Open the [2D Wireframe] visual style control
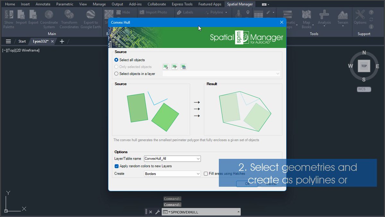Viewport: 385px width, 217px height. [x=28, y=50]
